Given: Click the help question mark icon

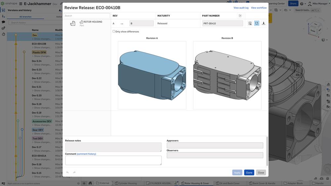Looking at the screenshot, I should tap(302, 4).
